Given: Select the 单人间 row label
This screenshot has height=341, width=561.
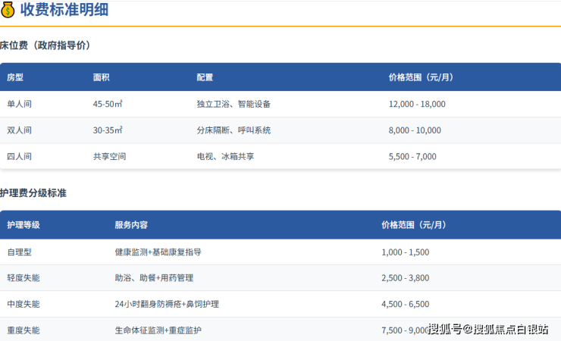Looking at the screenshot, I should (20, 104).
